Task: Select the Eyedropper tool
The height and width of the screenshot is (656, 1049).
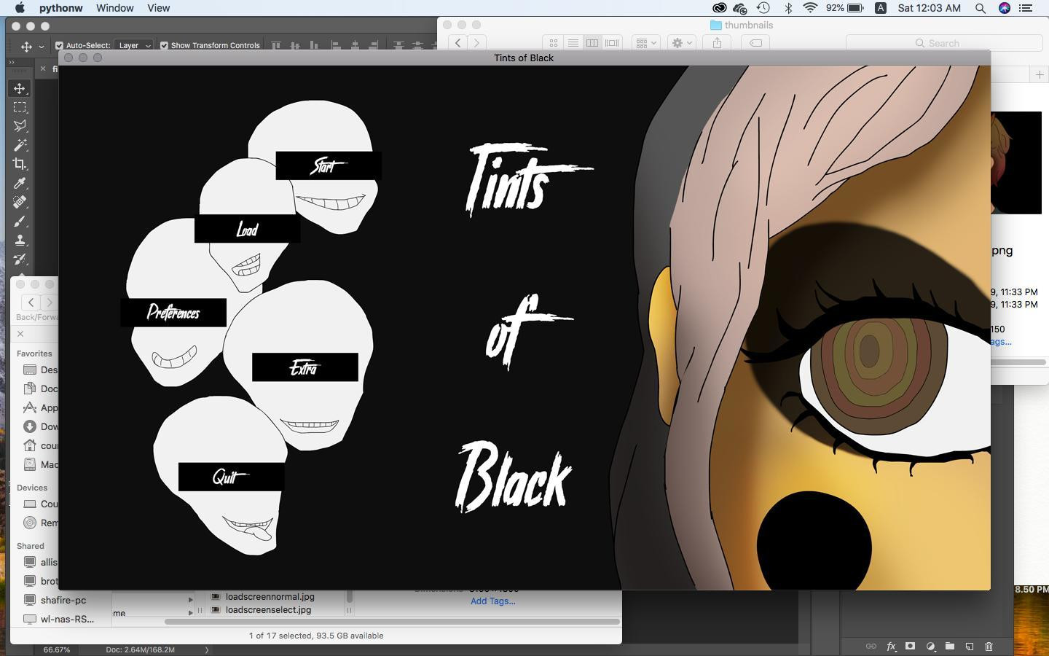Action: (x=20, y=183)
